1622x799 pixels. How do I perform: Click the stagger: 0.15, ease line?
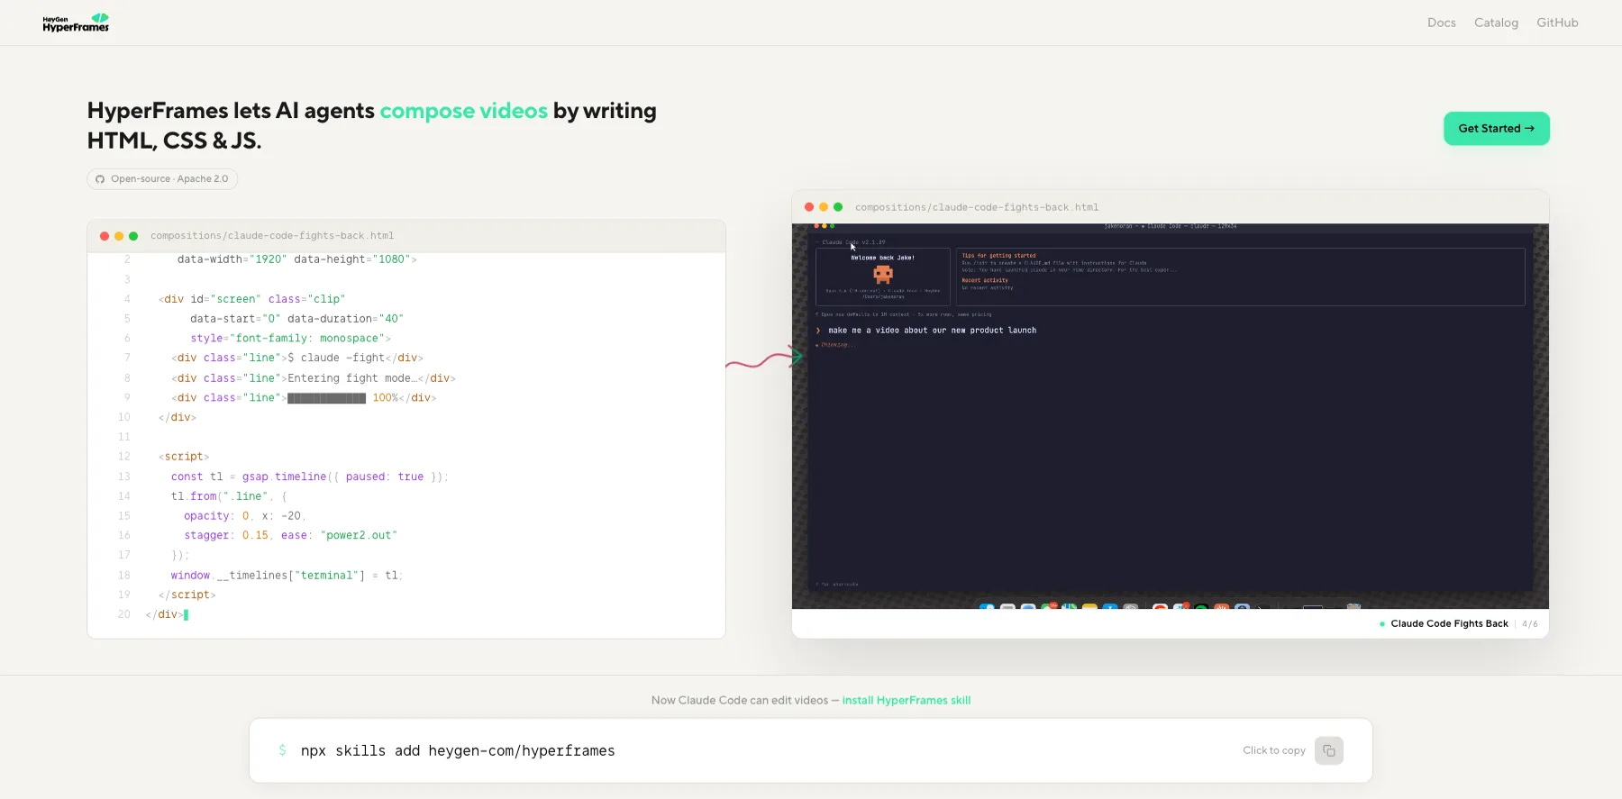click(x=290, y=536)
